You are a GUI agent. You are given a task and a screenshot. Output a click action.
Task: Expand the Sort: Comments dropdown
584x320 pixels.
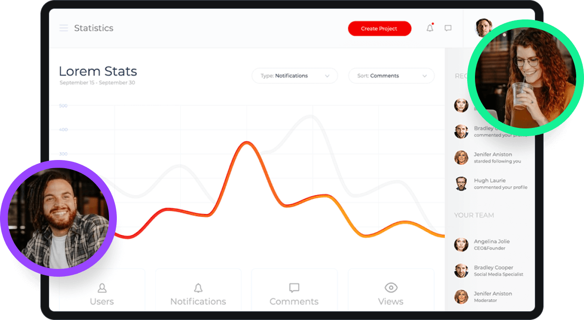[x=391, y=76]
